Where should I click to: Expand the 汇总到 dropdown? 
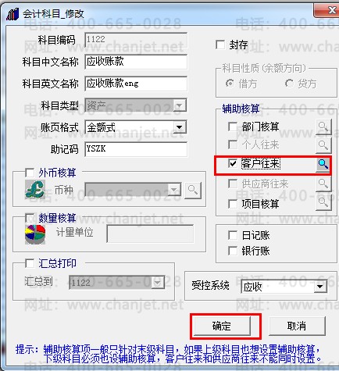pos(158,283)
